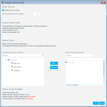Click the Add > button
This screenshot has width=107, height=107.
point(54,63)
